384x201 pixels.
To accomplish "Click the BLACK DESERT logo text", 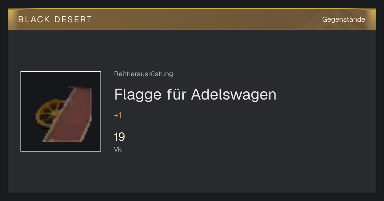I will [55, 19].
